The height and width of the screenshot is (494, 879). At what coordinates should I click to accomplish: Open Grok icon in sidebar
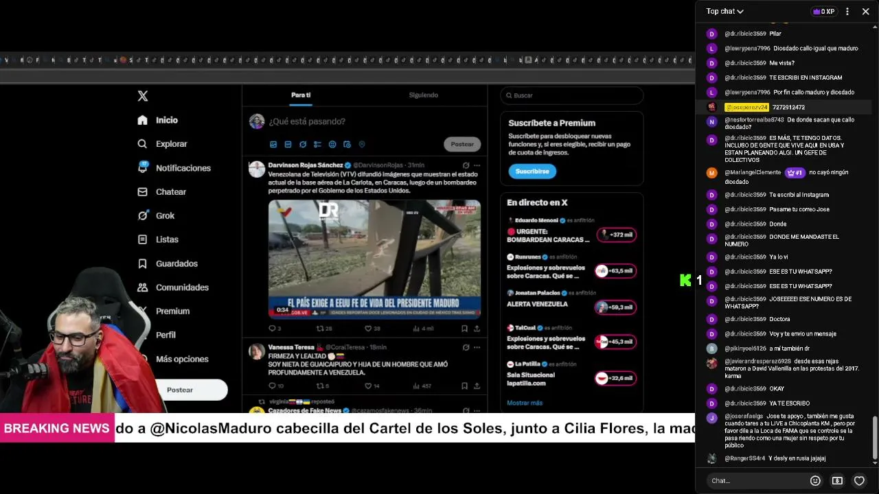click(142, 215)
